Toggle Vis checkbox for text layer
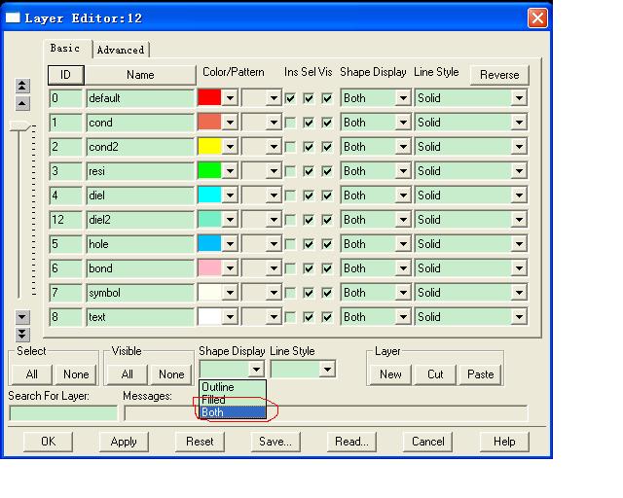623x498 pixels. (x=327, y=317)
